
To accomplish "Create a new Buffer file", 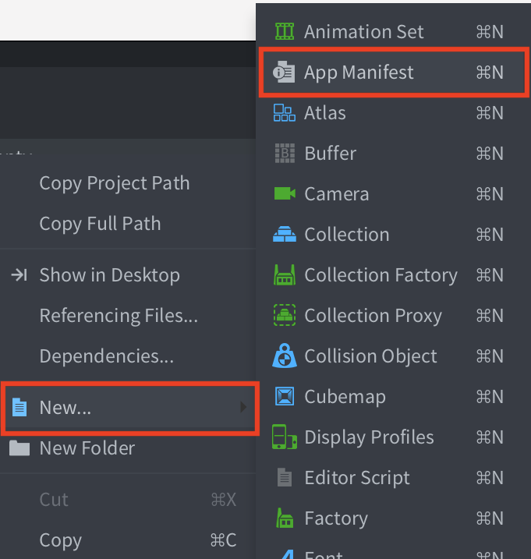I will [330, 154].
